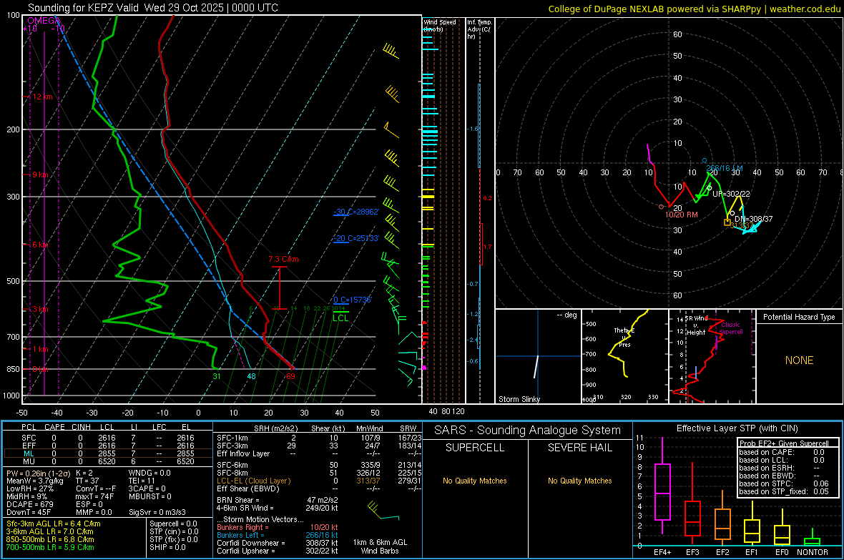Click the Prob EF2+ Given Supercell header
This screenshot has width=844, height=560.
pos(784,443)
